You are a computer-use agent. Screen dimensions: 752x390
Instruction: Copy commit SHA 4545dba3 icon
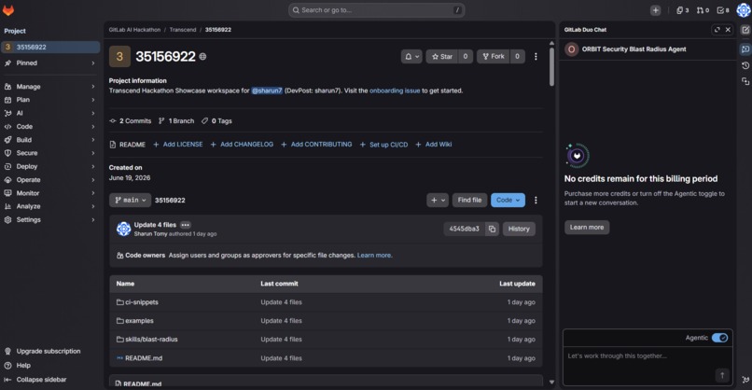492,229
